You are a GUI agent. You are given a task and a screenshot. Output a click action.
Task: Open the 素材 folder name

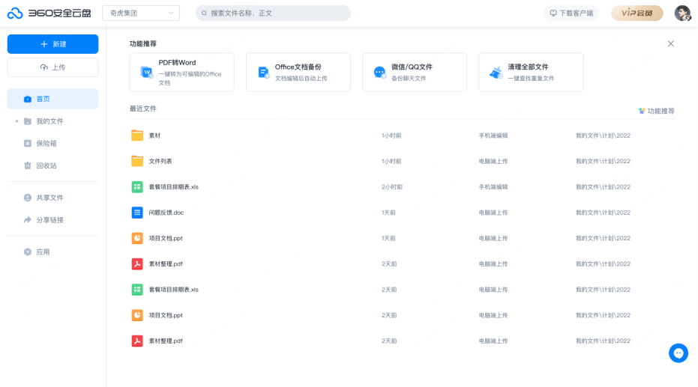154,135
